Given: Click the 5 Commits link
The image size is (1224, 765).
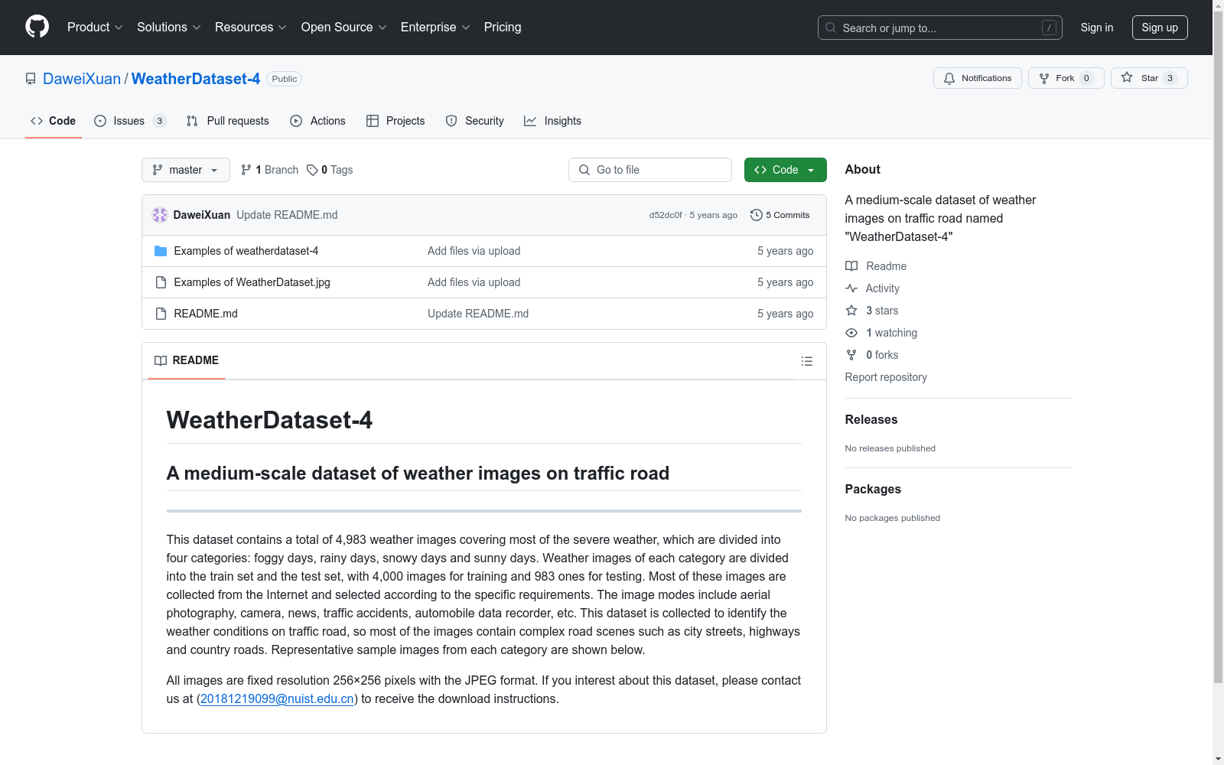Looking at the screenshot, I should pos(780,215).
